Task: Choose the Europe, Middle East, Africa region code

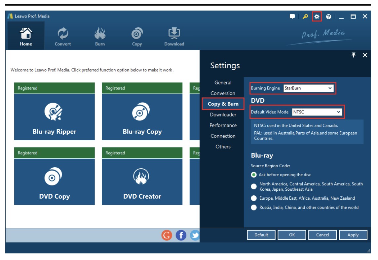Action: (254, 198)
